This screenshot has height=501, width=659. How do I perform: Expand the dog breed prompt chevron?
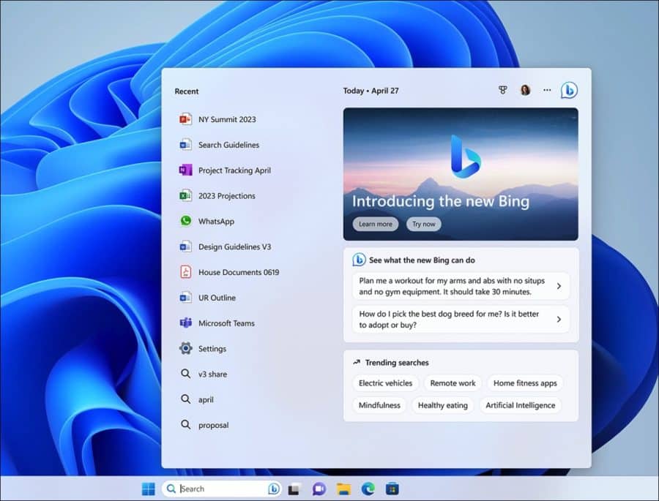pyautogui.click(x=559, y=319)
